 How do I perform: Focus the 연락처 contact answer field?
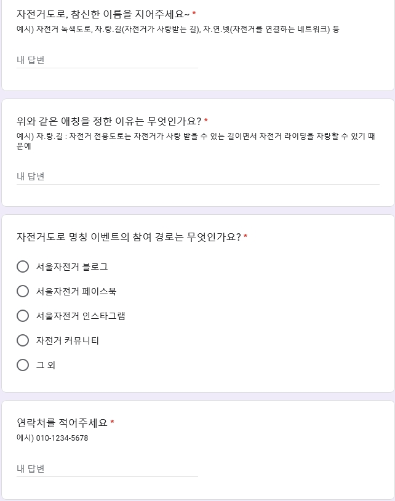[x=107, y=469]
